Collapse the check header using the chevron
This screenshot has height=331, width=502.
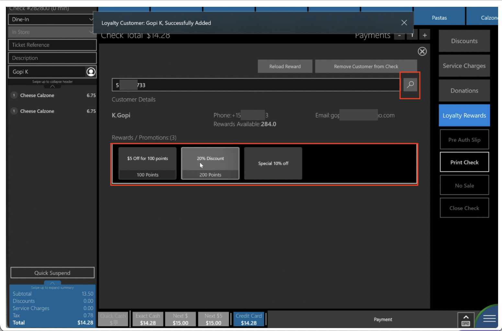click(x=52, y=86)
